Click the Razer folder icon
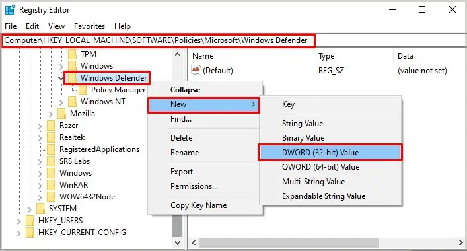This screenshot has width=467, height=251. click(52, 126)
